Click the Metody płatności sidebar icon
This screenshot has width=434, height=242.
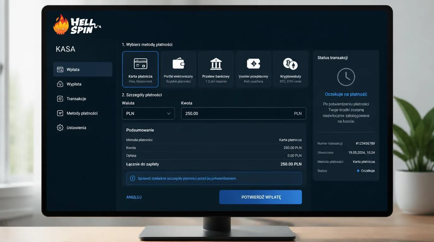coord(60,113)
